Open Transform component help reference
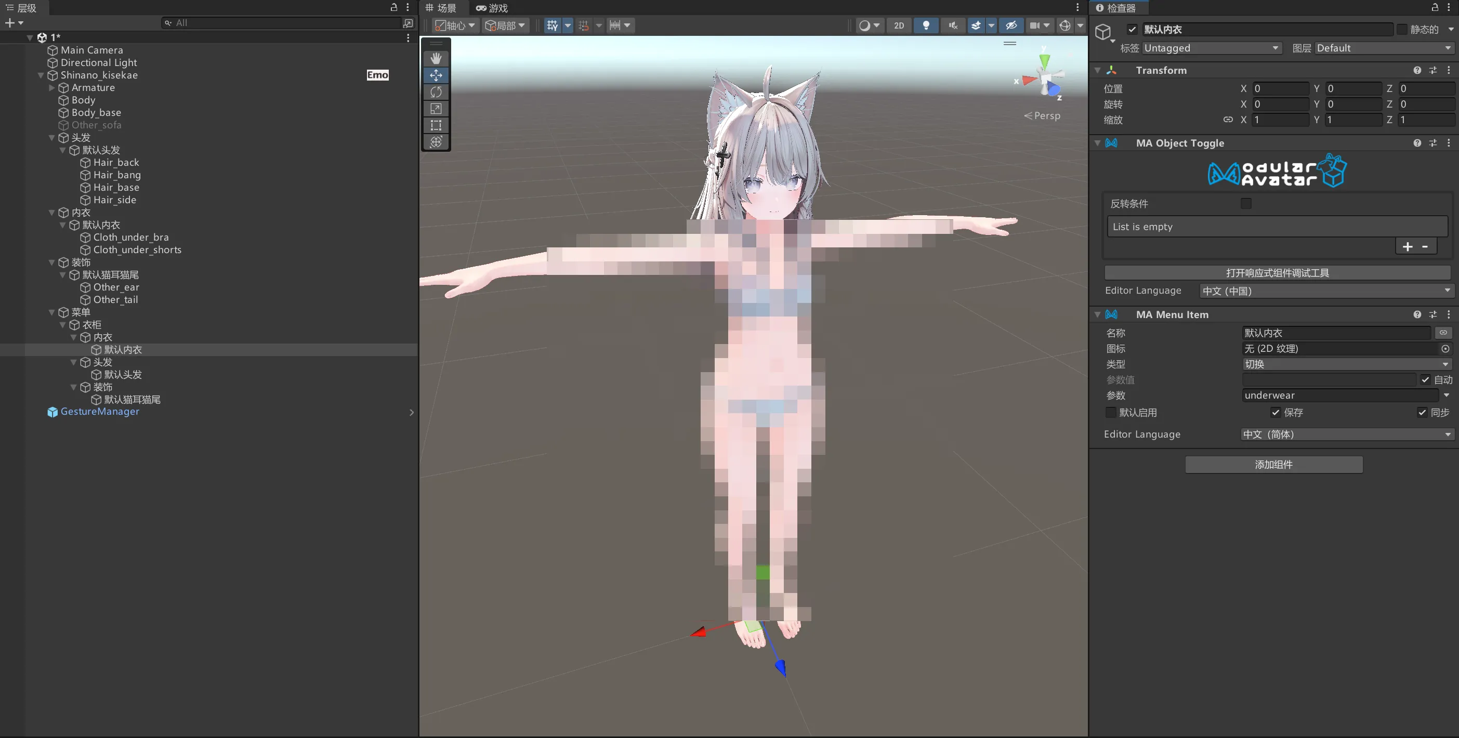Image resolution: width=1459 pixels, height=738 pixels. (x=1417, y=70)
